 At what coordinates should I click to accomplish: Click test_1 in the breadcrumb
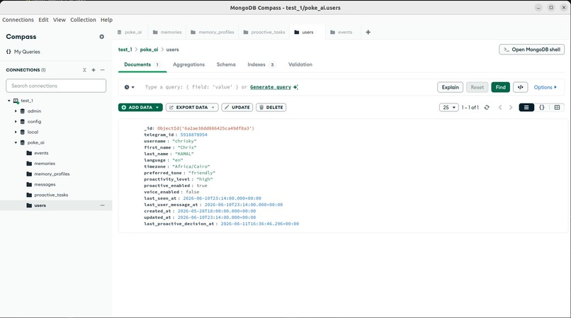(125, 50)
